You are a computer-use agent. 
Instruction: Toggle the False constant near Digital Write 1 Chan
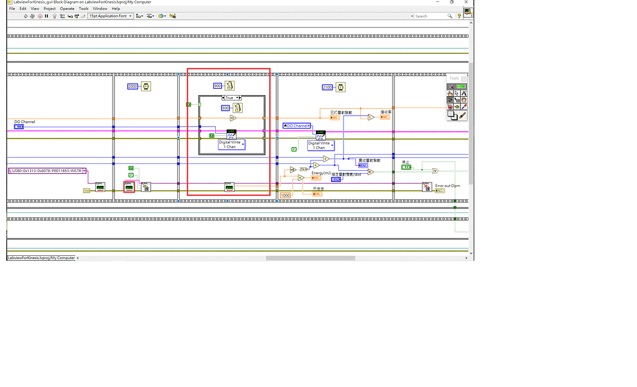(294, 149)
